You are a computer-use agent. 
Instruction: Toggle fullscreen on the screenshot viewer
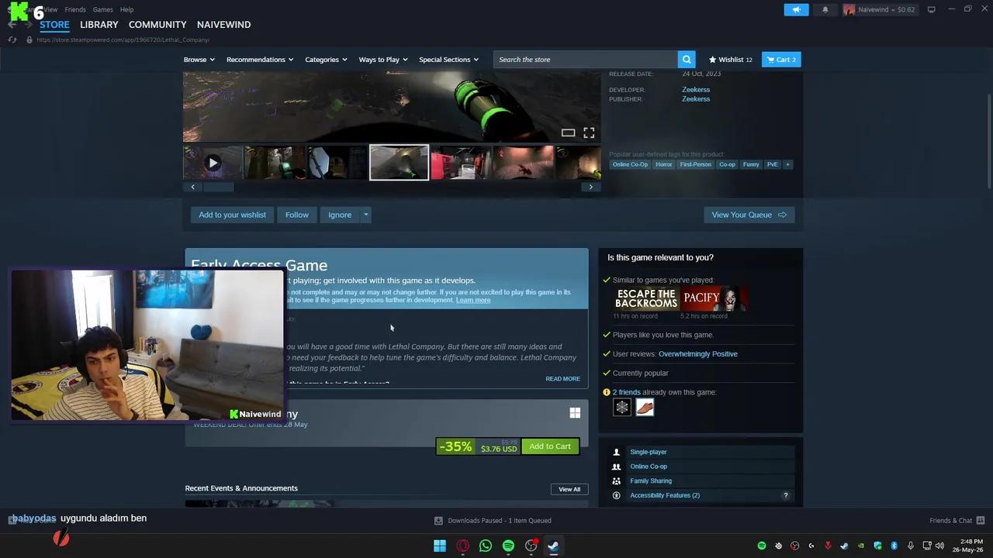589,133
